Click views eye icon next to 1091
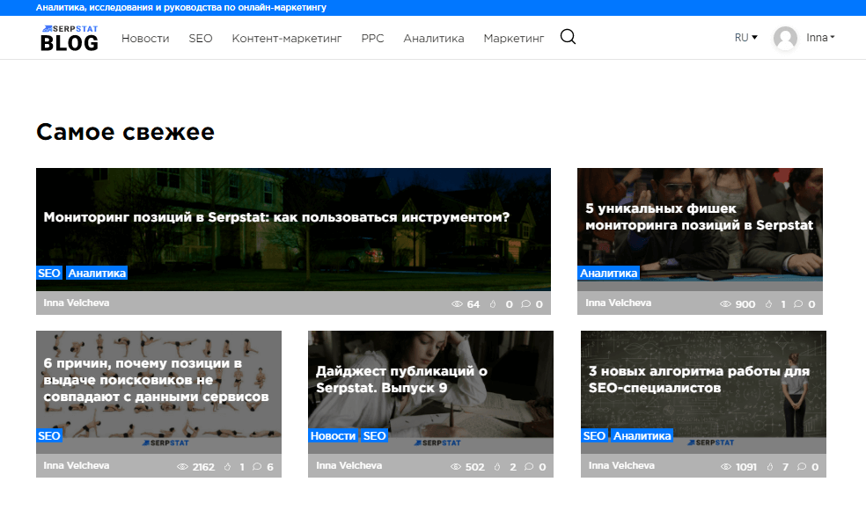 726,467
